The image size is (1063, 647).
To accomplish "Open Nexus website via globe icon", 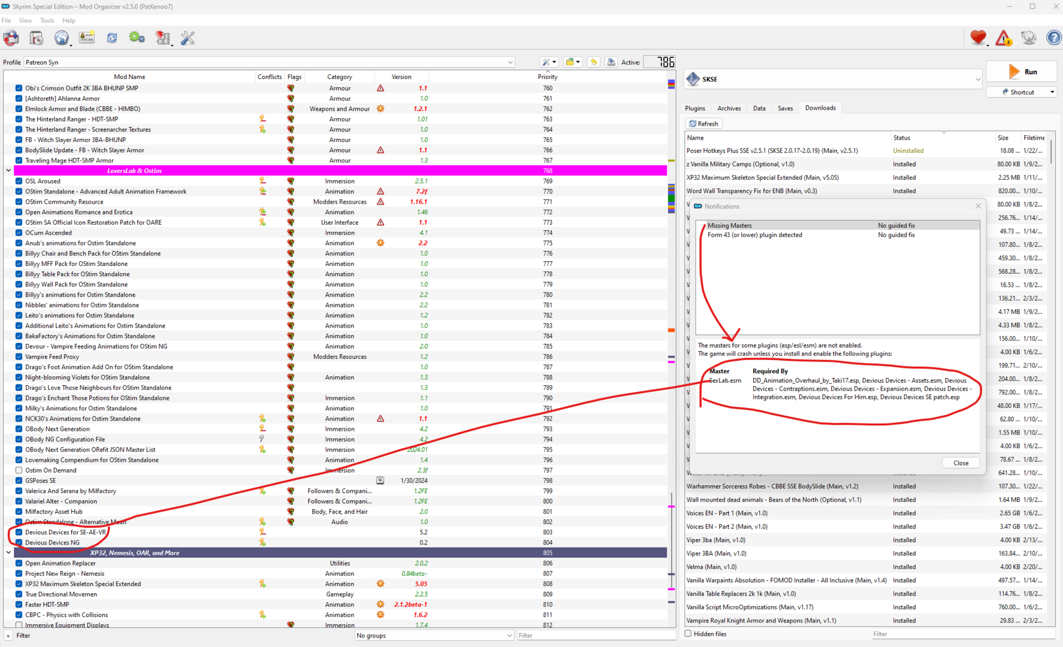I will pos(62,38).
